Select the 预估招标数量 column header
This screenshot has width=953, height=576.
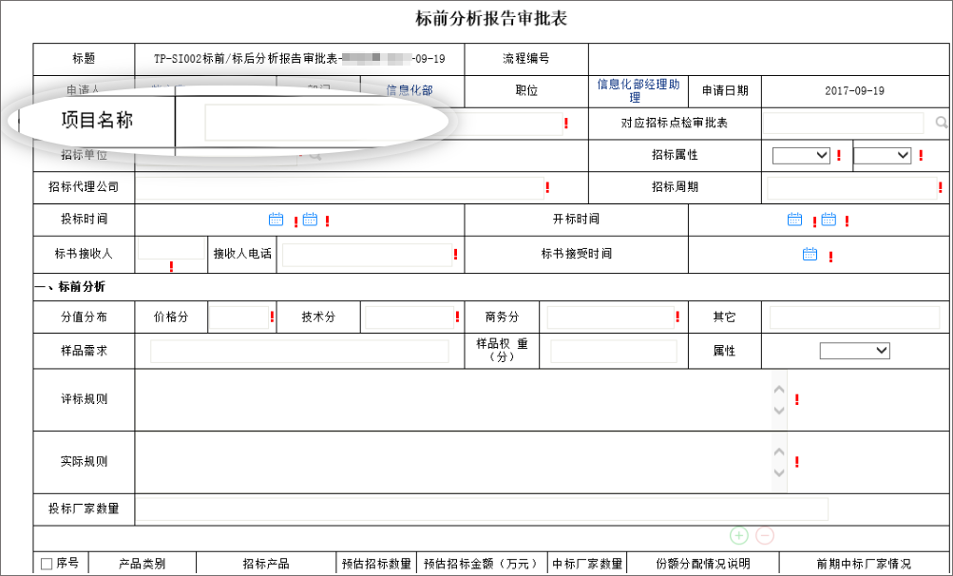click(x=377, y=564)
